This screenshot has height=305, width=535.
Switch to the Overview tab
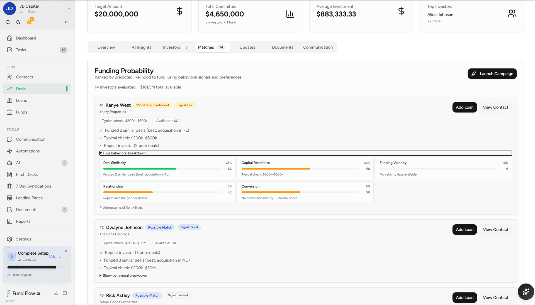coord(106,47)
